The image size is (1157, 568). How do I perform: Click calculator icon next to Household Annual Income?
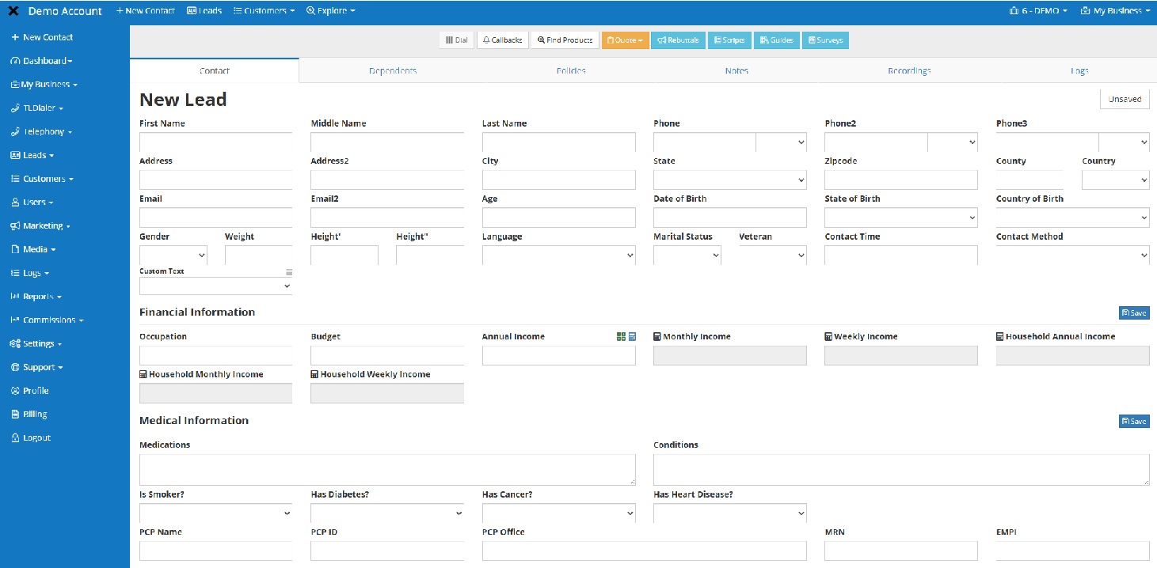point(1000,337)
